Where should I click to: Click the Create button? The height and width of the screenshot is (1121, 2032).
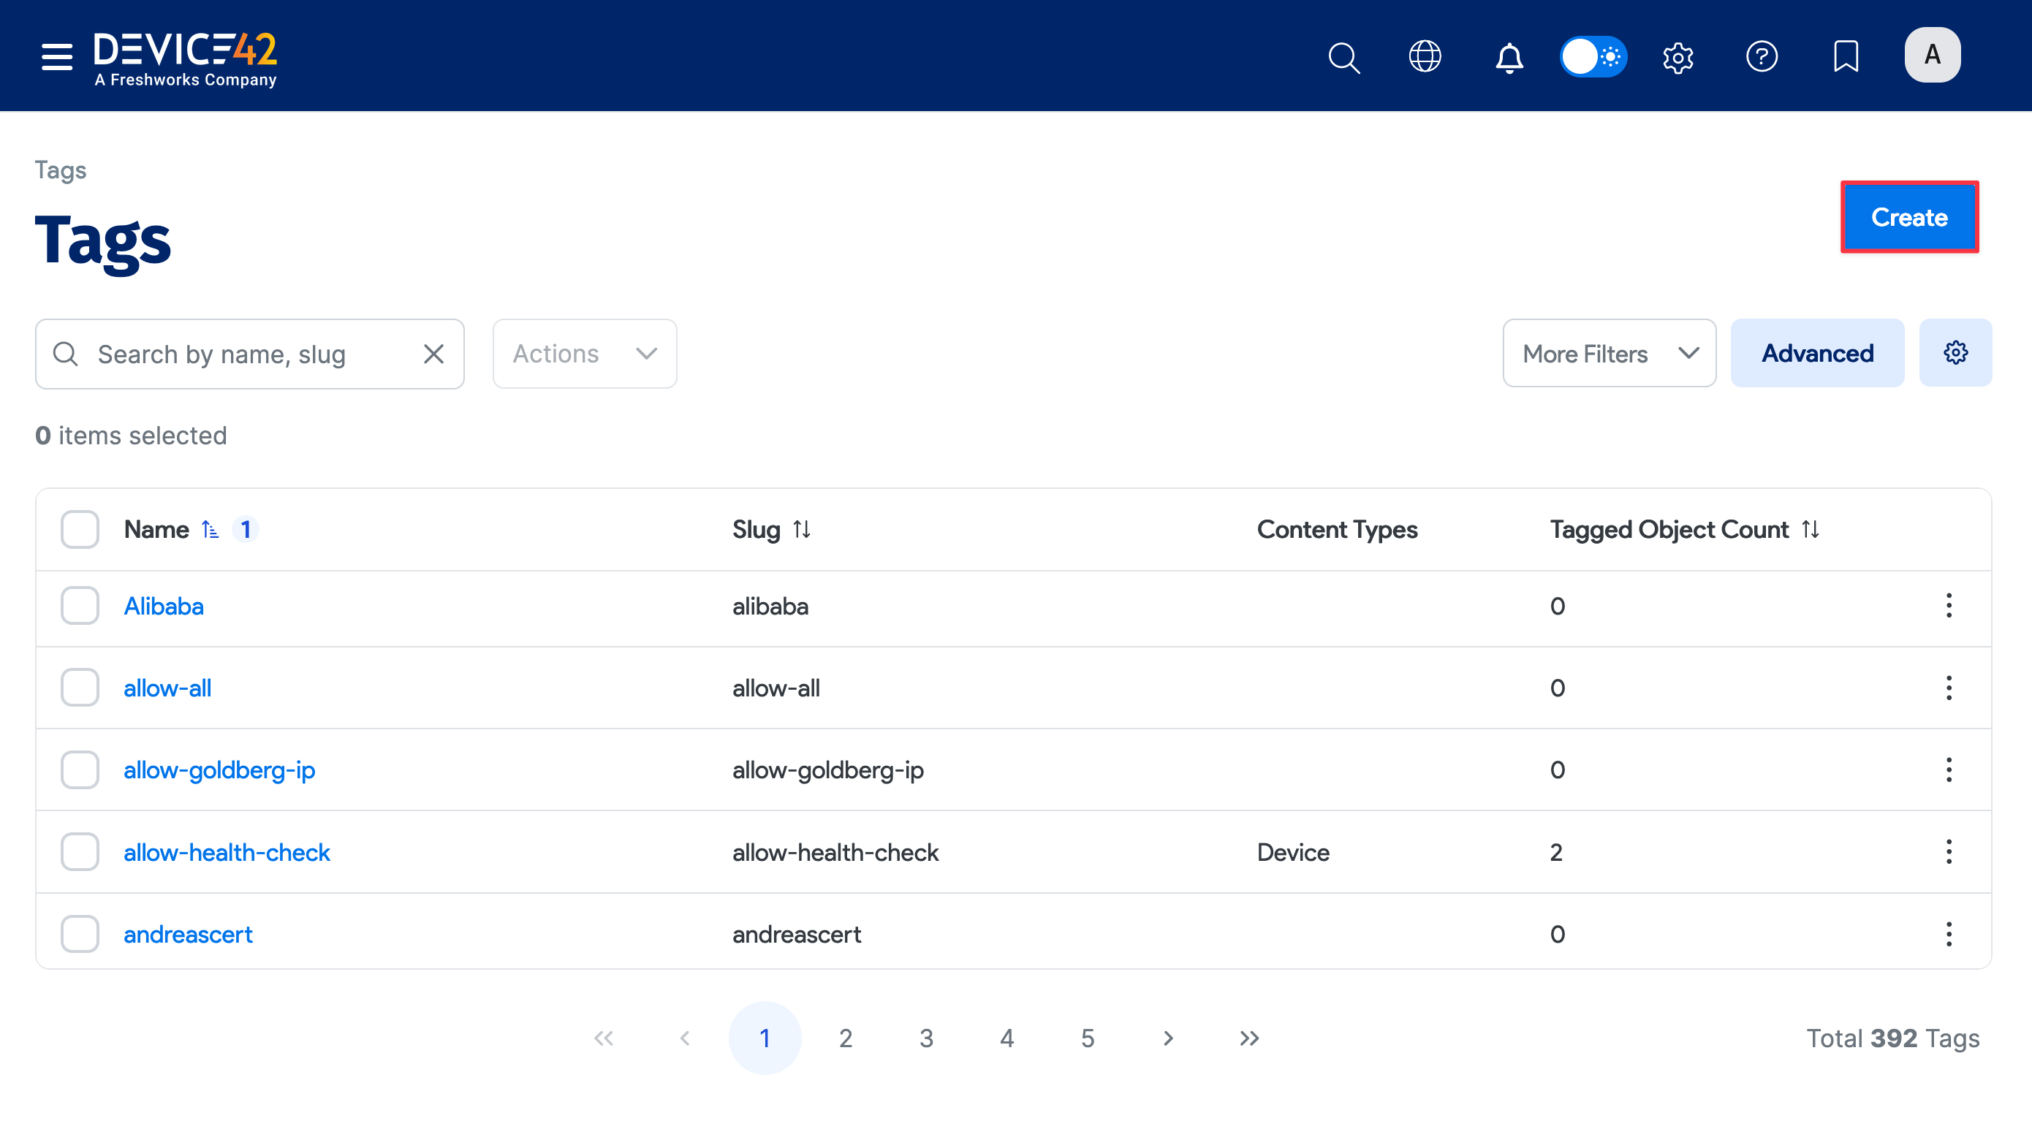[1909, 217]
